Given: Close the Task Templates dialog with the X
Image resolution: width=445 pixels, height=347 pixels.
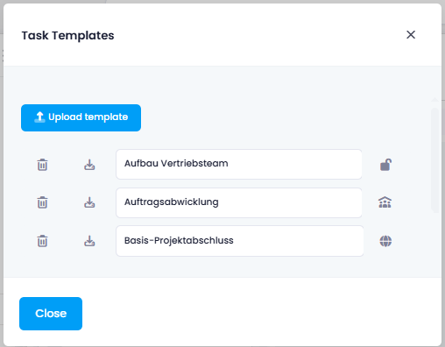Looking at the screenshot, I should click(411, 35).
